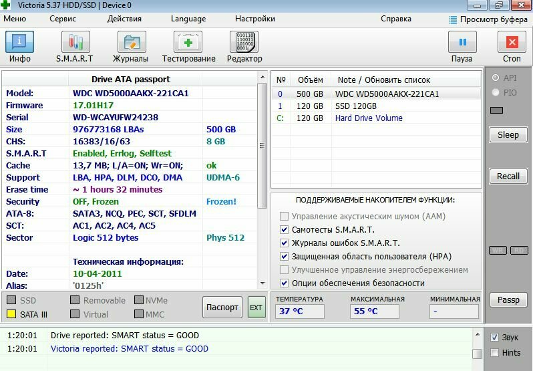Screen dimensions: 533x371
Task: Open the Редактор binary editor icon
Action: click(x=244, y=41)
